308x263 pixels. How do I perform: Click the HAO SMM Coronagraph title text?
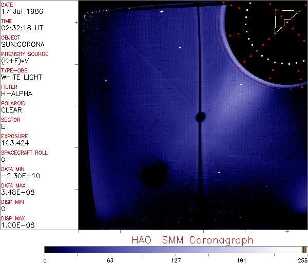tap(192, 240)
